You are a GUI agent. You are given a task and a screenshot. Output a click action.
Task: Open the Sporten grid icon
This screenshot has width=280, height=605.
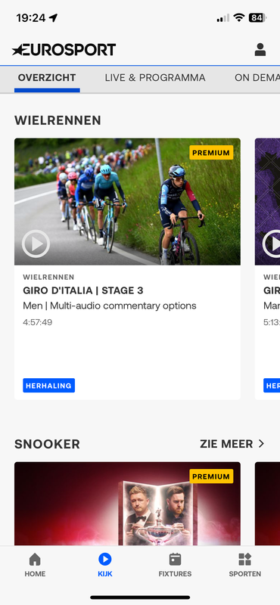tap(245, 559)
